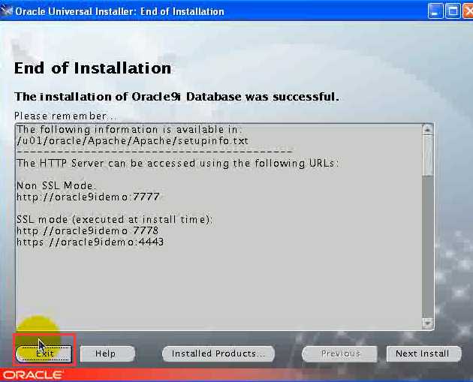Click the text http://oracle9idemo:7778
This screenshot has width=473, height=382.
88,231
